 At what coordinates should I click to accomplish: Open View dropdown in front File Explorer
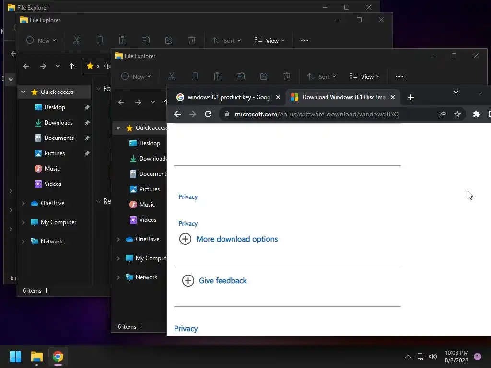364,76
